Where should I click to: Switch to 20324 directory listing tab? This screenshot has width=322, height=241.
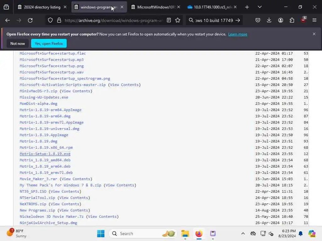(x=42, y=7)
